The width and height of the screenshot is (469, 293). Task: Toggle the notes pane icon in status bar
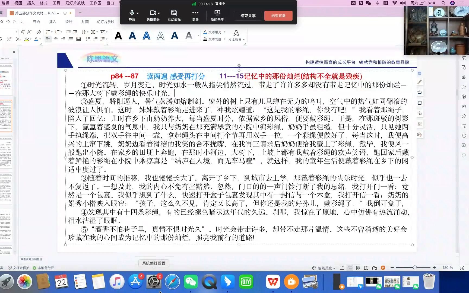click(x=342, y=268)
